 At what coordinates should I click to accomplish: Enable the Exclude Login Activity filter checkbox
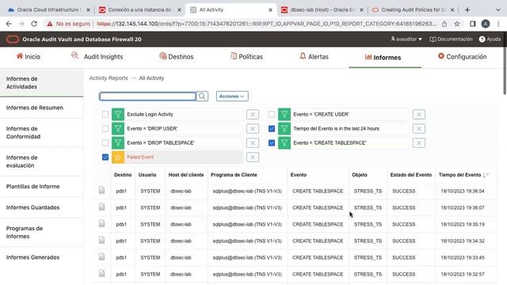click(x=105, y=114)
